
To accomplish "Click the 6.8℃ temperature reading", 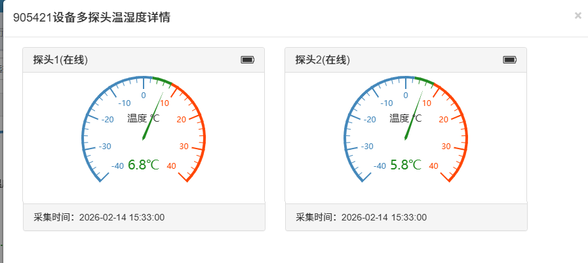I will click(144, 165).
